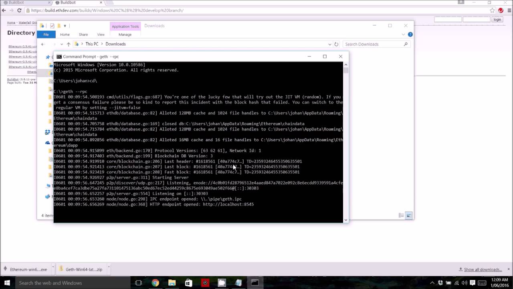The height and width of the screenshot is (289, 513).
Task: Click the Explorer search magnifier icon
Action: (406, 44)
